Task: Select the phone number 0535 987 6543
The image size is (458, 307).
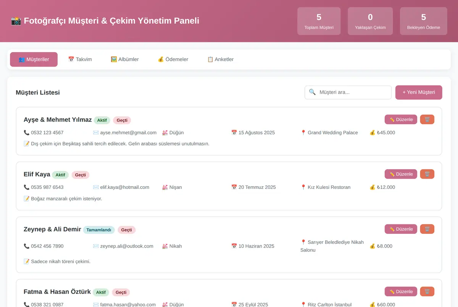Action: [x=47, y=187]
